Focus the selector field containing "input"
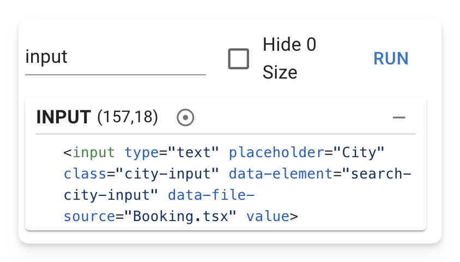Image resolution: width=460 pixels, height=262 pixels. pos(116,57)
